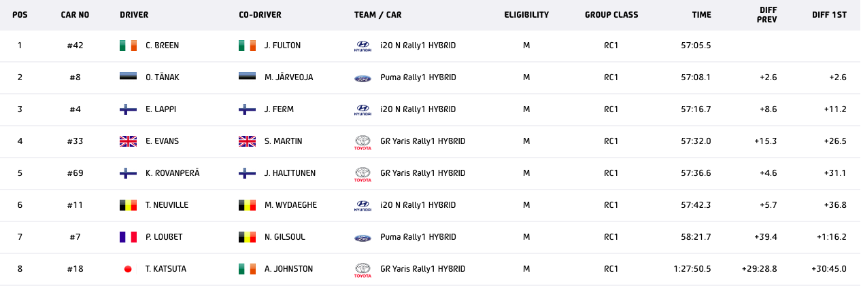Click the Finnish flag beside J. Halttunen
Screen dimensions: 861x288
247,173
